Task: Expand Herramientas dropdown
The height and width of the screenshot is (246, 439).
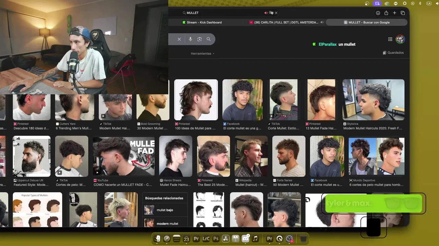Action: click(x=203, y=54)
